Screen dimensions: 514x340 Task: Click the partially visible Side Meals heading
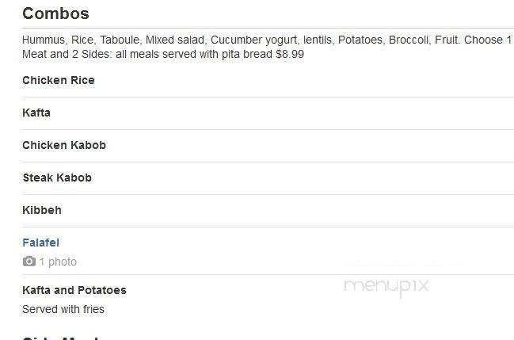click(61, 338)
